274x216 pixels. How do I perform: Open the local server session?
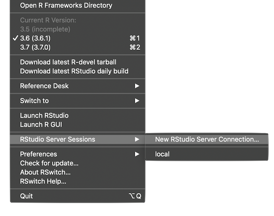(x=162, y=154)
